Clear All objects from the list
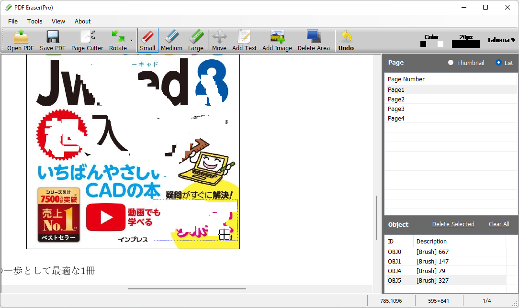This screenshot has height=308, width=519. tap(498, 224)
